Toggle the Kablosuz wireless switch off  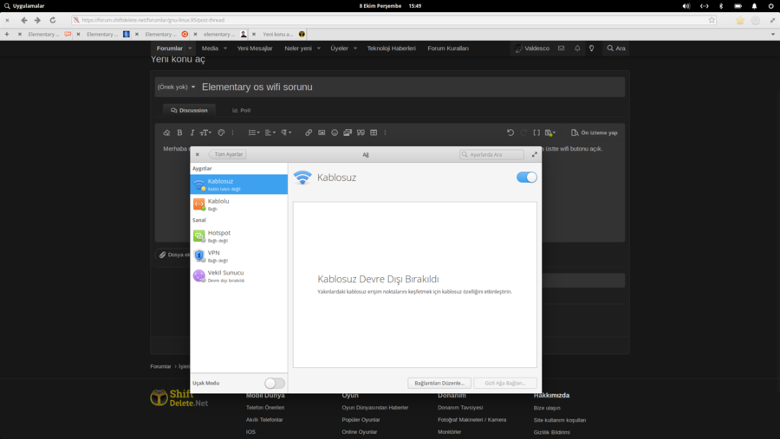tap(526, 178)
